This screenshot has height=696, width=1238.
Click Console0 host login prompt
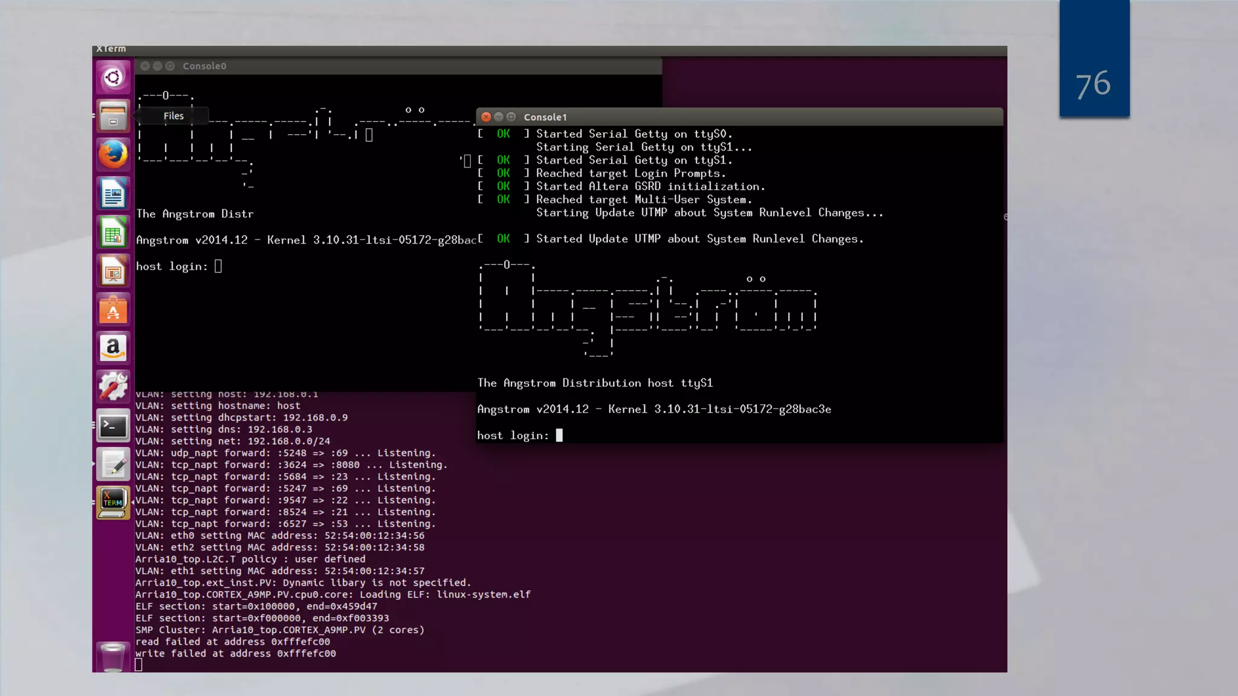pos(218,266)
